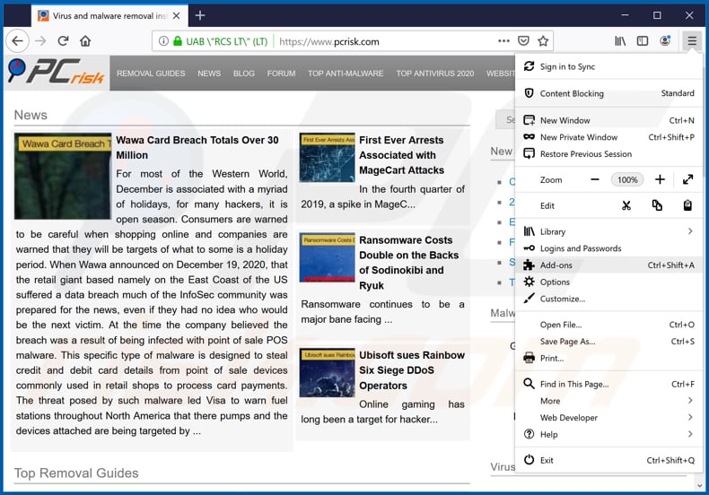Click the page scrollbar down arrow
The width and height of the screenshot is (709, 495).
coord(700,485)
